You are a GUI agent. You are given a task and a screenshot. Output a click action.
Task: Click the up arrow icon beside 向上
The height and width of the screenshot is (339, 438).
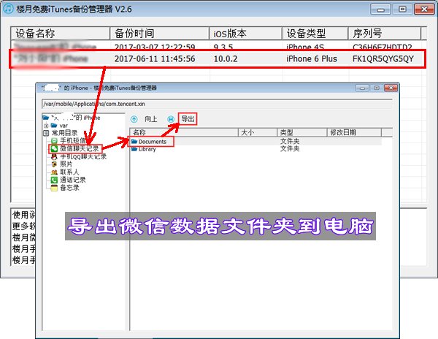tap(134, 119)
